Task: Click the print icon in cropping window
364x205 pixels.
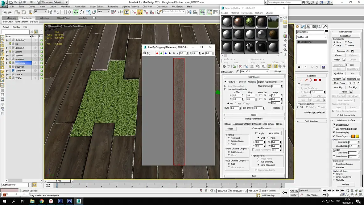Action: 144,53
